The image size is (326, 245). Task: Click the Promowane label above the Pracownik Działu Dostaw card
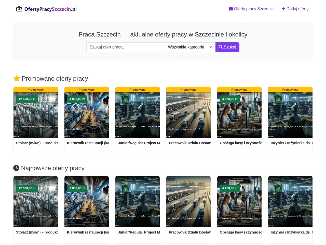188,90
